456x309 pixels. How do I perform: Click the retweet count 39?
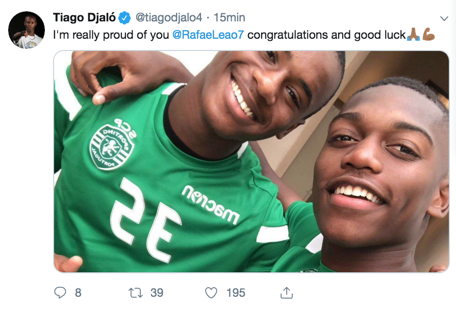157,293
